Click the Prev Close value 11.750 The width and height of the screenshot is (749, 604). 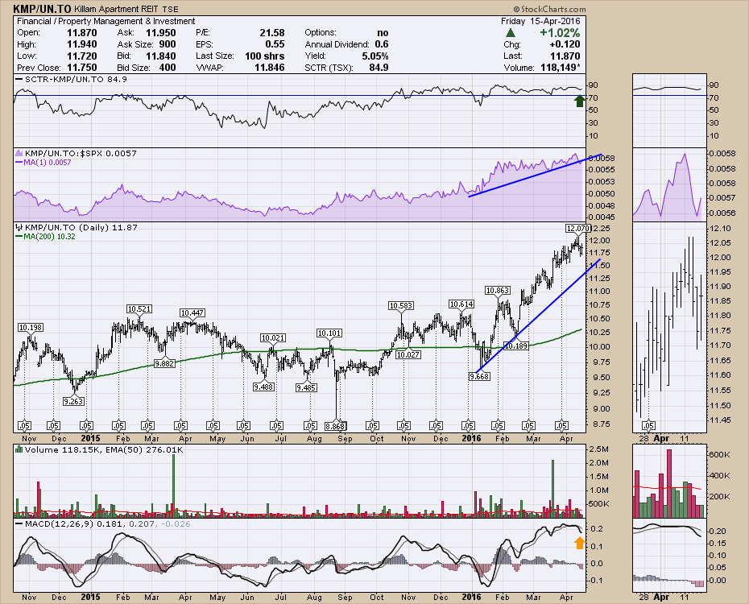coord(81,68)
